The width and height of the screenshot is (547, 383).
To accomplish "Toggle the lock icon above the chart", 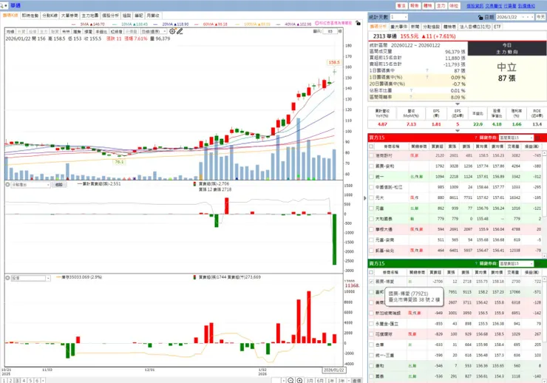I will pyautogui.click(x=358, y=23).
